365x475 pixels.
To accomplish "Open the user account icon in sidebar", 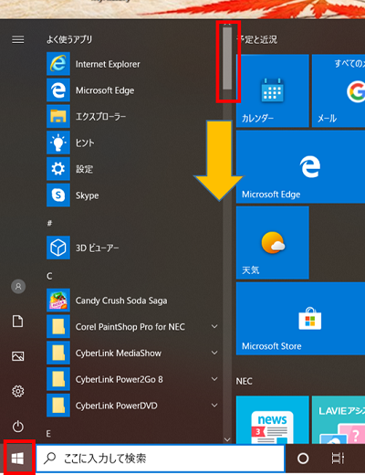I will 18,286.
